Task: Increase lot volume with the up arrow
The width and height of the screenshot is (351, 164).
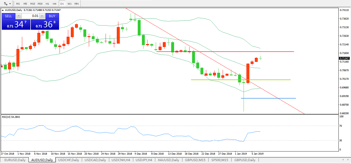Action: [42, 16]
